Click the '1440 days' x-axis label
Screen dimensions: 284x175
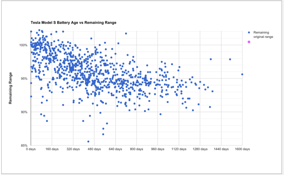pyautogui.click(x=221, y=149)
